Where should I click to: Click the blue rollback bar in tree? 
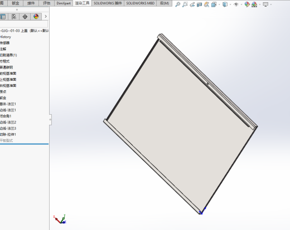(x=24, y=144)
